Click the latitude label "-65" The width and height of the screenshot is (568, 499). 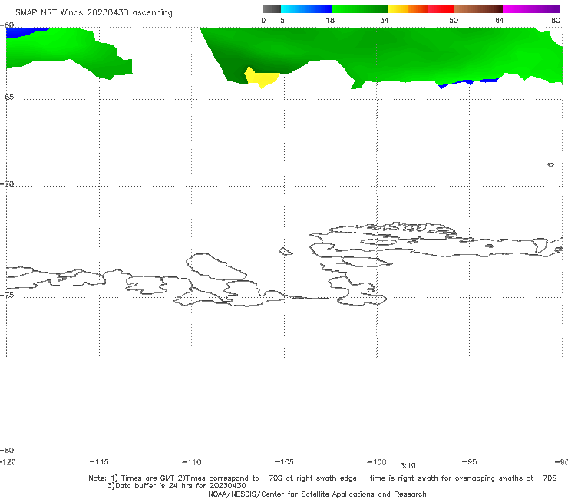(x=7, y=97)
